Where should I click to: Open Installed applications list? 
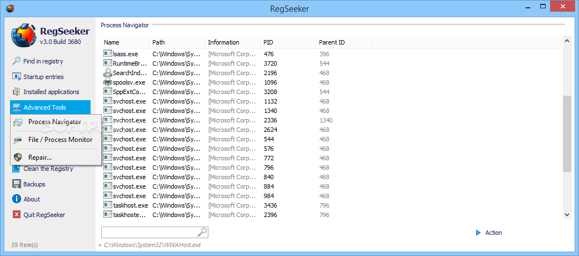(x=51, y=92)
